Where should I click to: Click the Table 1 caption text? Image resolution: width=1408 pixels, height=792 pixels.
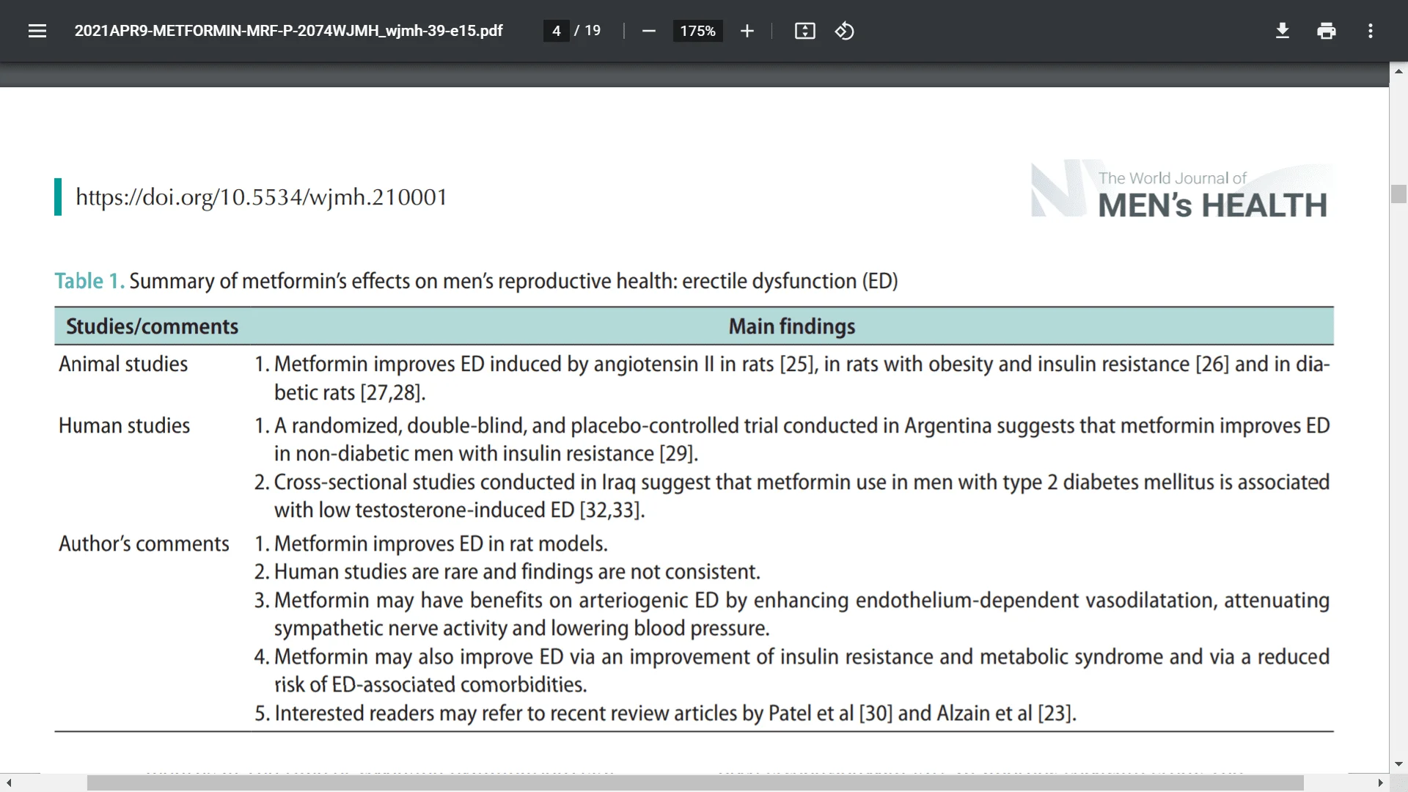(476, 281)
